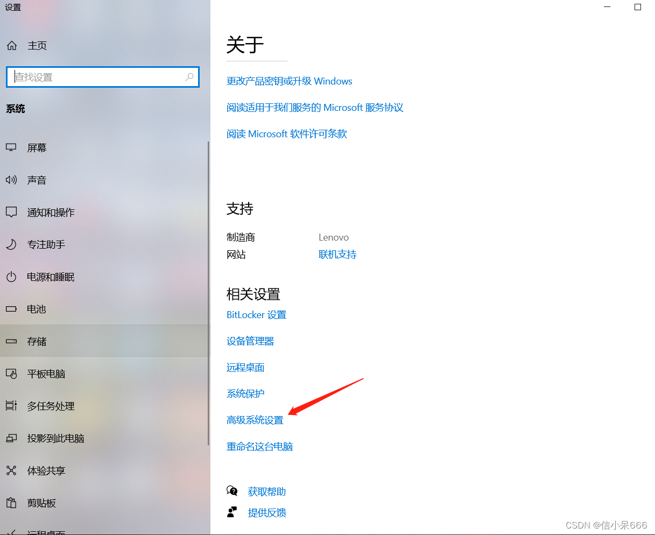This screenshot has width=655, height=535.
Task: Click the home icon beside 主页
Action: [12, 46]
